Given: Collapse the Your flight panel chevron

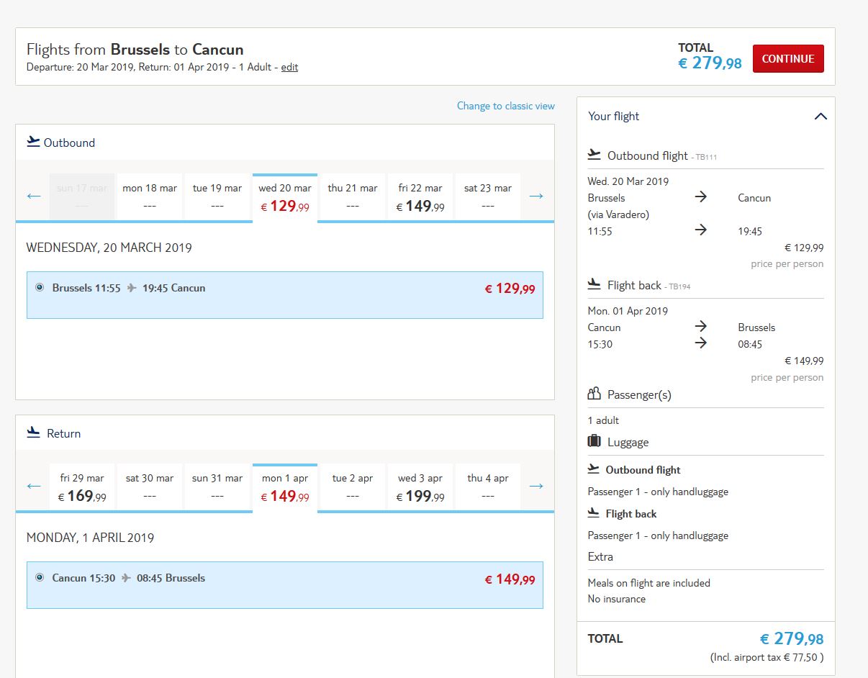Looking at the screenshot, I should [x=820, y=116].
